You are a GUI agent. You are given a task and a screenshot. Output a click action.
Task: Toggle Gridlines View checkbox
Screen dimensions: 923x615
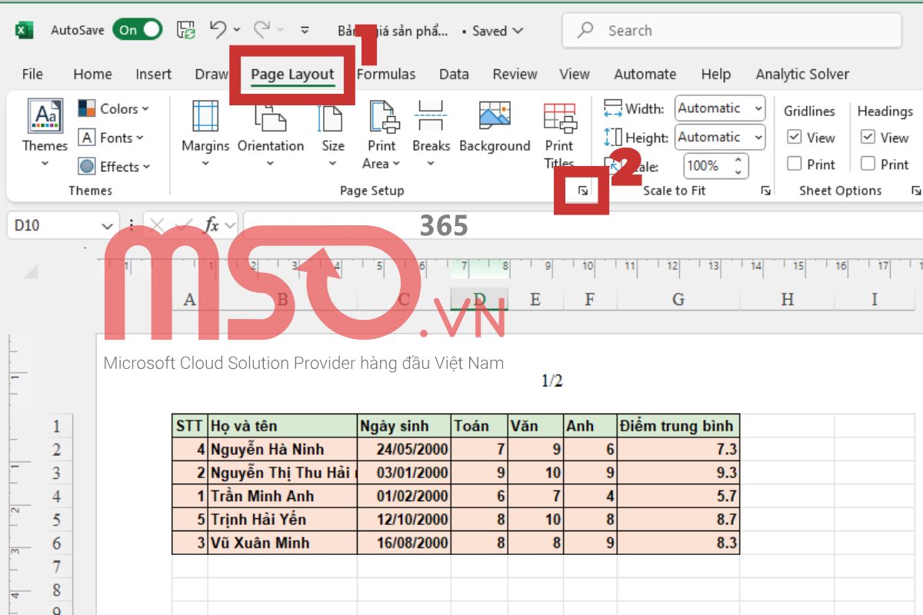pyautogui.click(x=795, y=138)
